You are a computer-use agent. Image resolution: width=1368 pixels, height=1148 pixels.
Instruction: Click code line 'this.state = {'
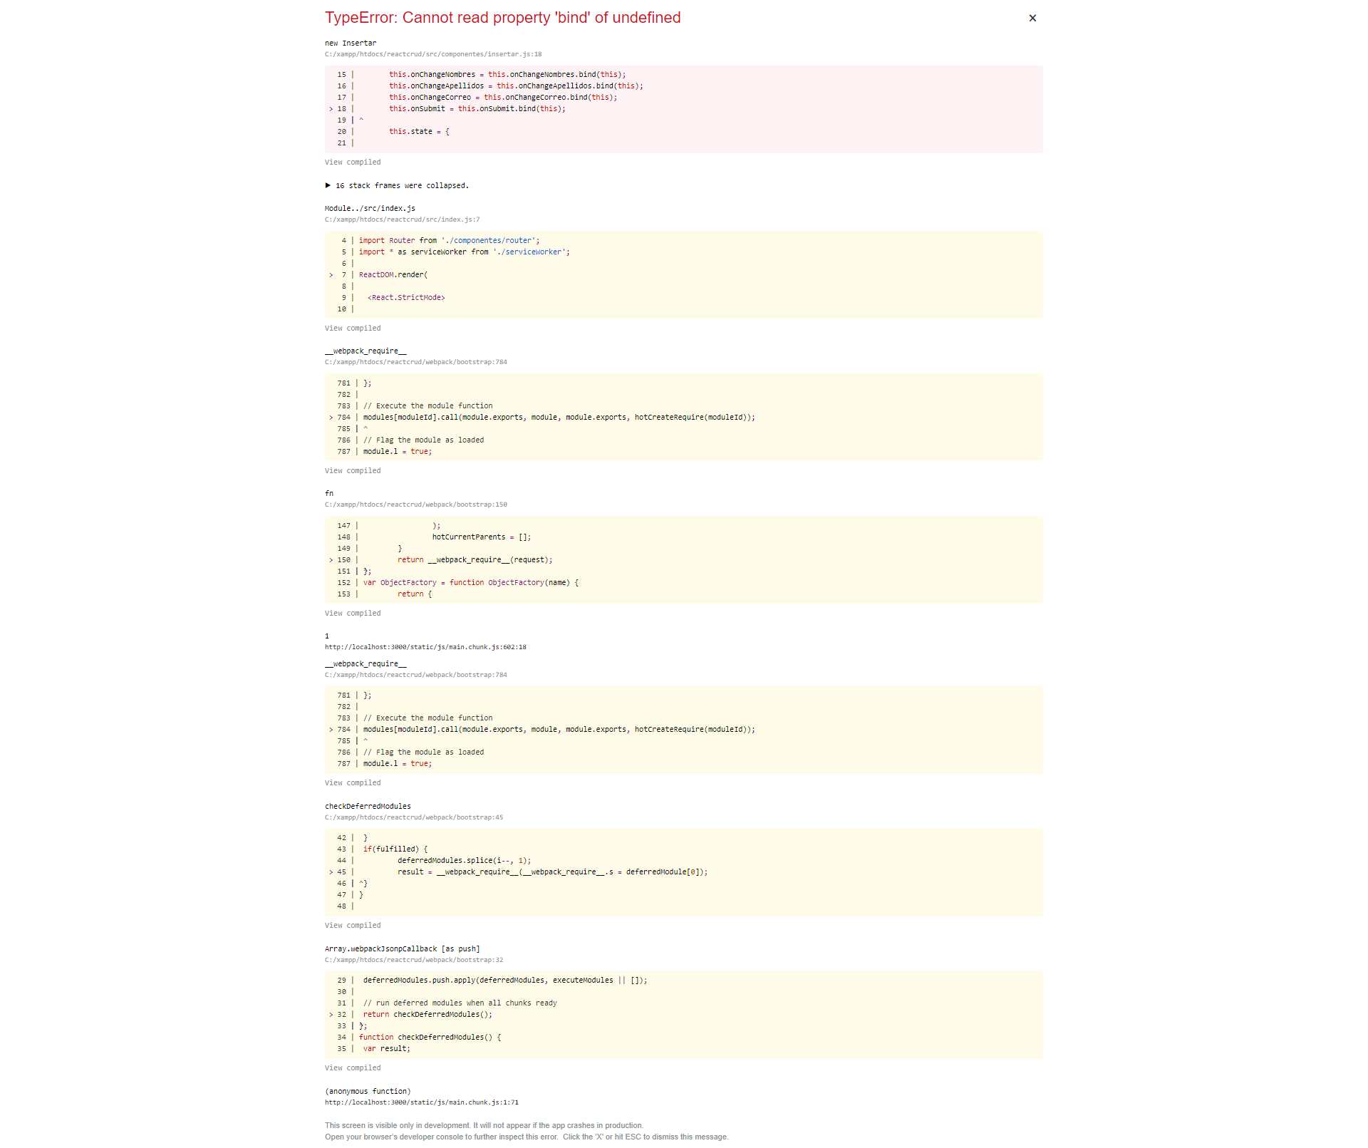pyautogui.click(x=419, y=132)
